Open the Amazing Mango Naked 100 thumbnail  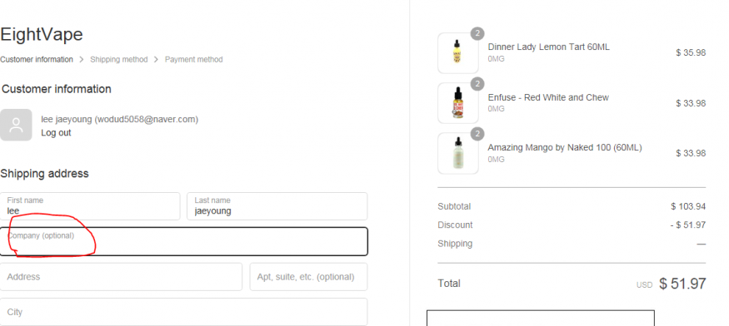(x=458, y=153)
